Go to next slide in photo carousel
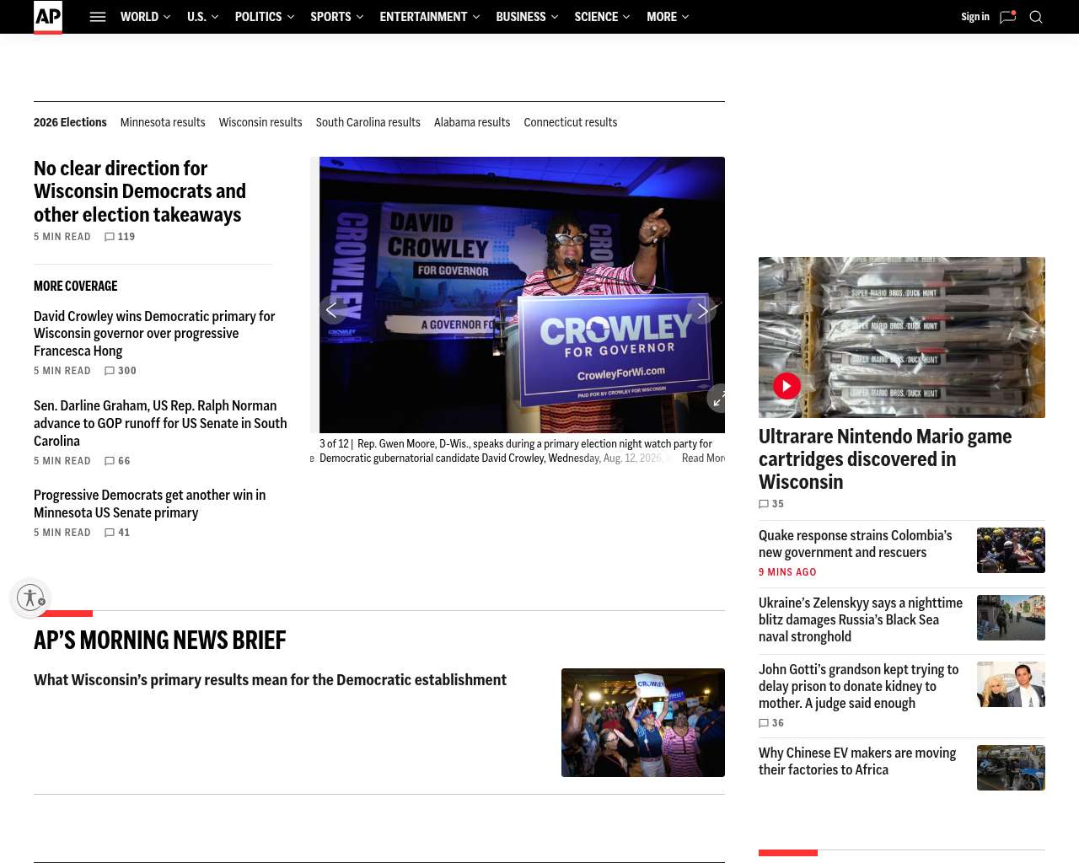 701,310
